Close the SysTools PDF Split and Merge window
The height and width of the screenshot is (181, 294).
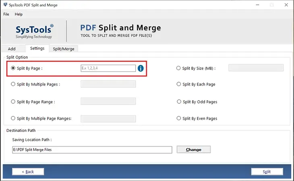tap(286, 5)
